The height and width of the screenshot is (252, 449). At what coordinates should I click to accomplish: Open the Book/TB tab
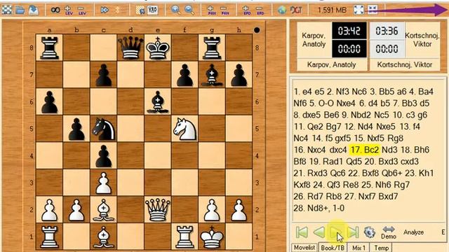pos(332,248)
